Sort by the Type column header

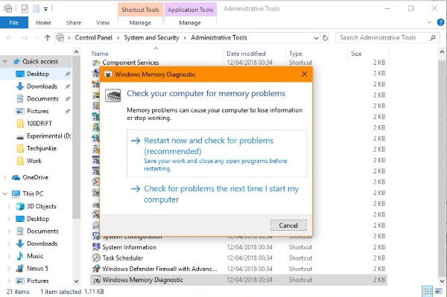point(296,54)
